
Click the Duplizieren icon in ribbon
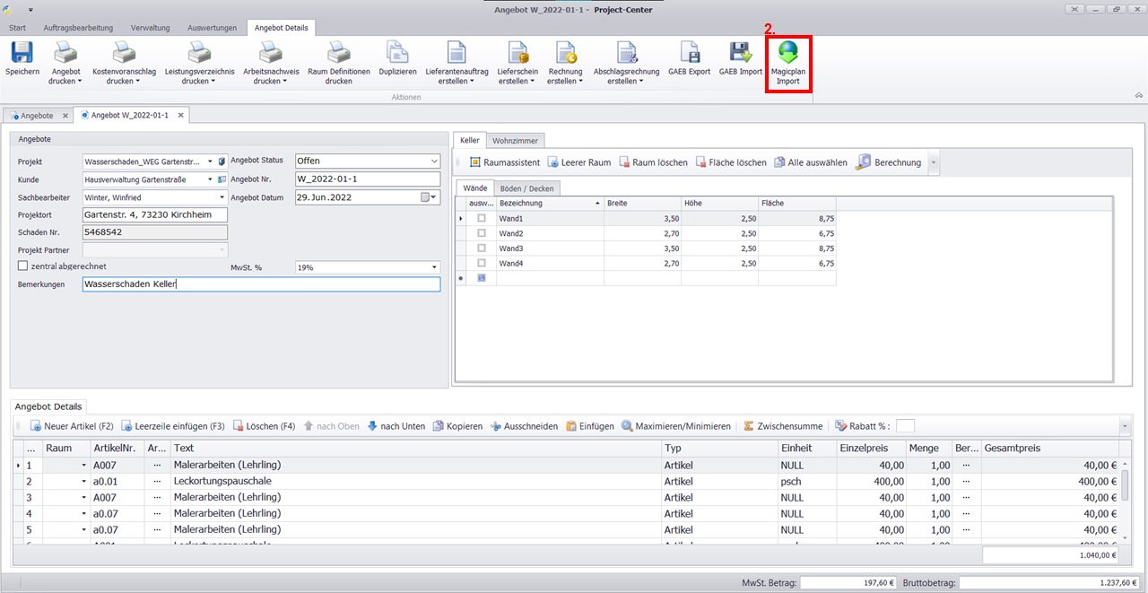pyautogui.click(x=397, y=52)
